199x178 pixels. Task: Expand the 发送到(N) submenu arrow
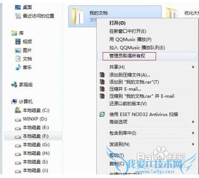point(193,144)
